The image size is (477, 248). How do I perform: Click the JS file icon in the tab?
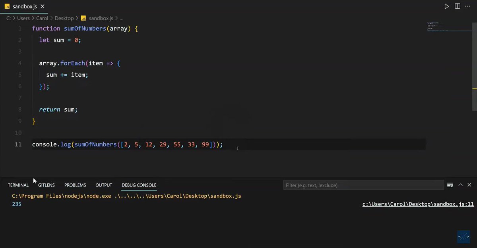coord(7,6)
